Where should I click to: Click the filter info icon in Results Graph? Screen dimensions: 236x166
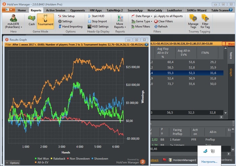click(146, 45)
